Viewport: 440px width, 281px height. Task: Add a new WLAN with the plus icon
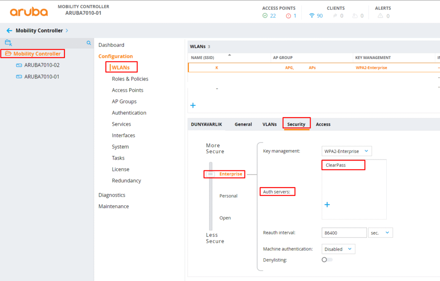click(x=193, y=105)
